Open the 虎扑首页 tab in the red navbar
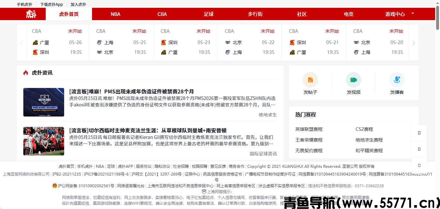This screenshot has height=209, width=440. [69, 14]
